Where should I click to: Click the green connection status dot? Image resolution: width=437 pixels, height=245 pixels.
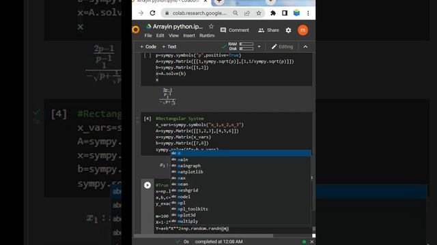pyautogui.click(x=304, y=242)
